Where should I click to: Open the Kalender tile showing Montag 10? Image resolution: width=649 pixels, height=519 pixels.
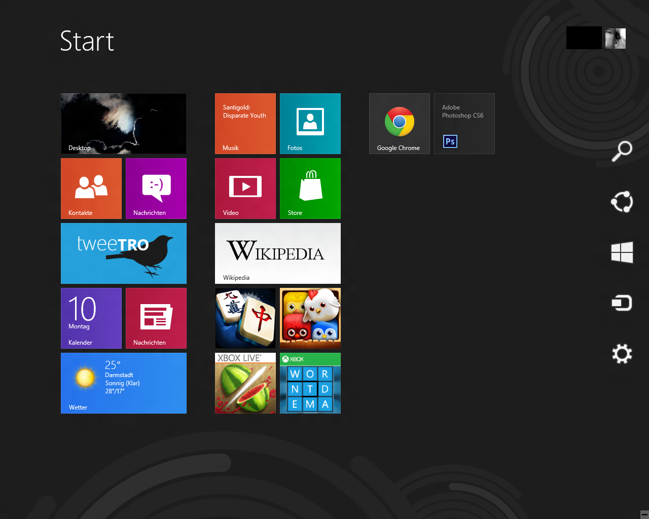pyautogui.click(x=91, y=318)
